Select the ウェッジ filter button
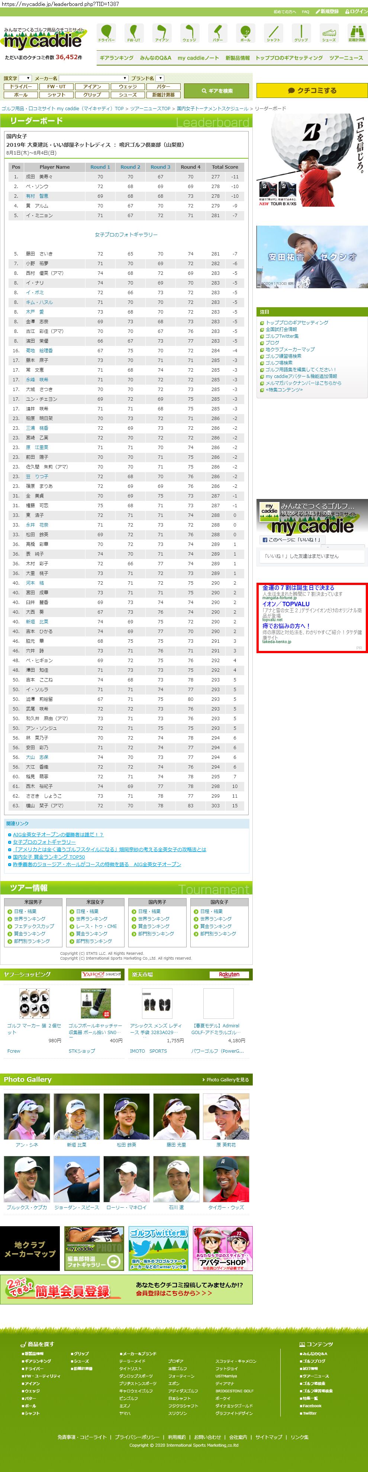The height and width of the screenshot is (1472, 368). 128,87
